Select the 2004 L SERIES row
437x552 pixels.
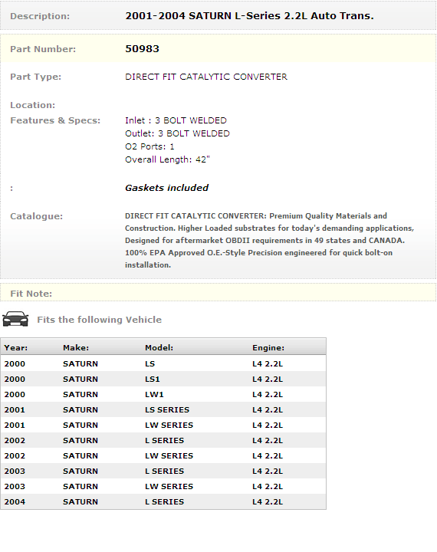(163, 501)
